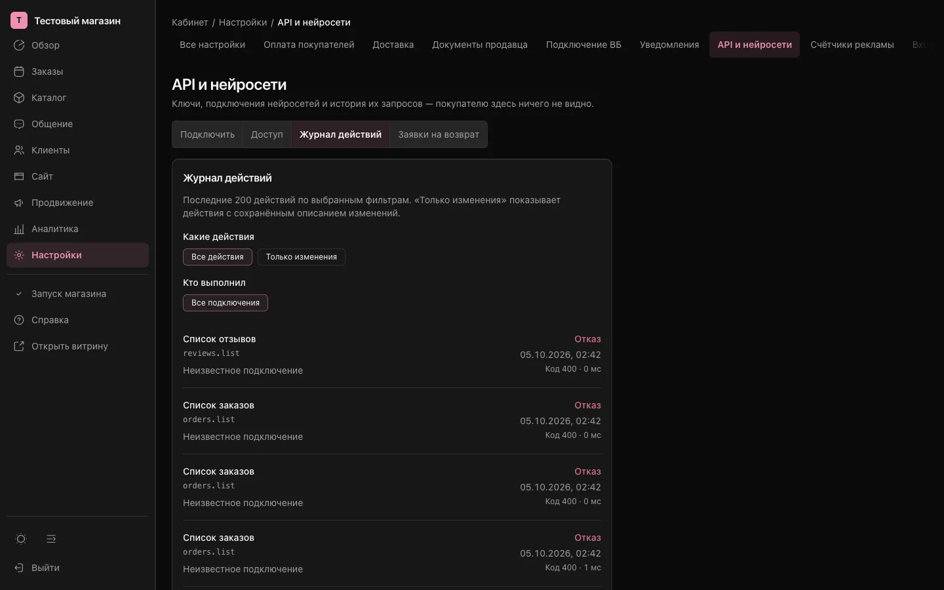Click the Код 400 · 1 мс value
The image size is (944, 590).
pos(573,568)
